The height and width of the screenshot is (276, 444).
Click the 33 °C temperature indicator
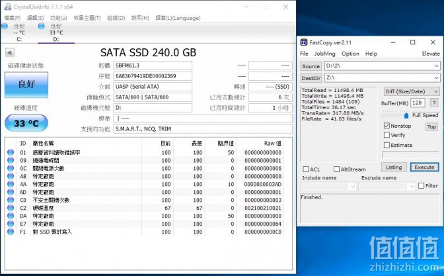coord(26,123)
